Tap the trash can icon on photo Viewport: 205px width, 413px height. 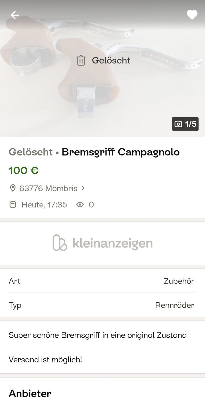[x=81, y=60]
